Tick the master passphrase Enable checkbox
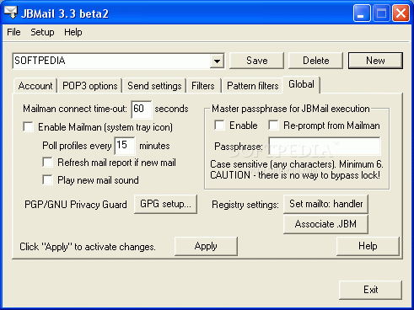This screenshot has width=414, height=310. pos(219,126)
